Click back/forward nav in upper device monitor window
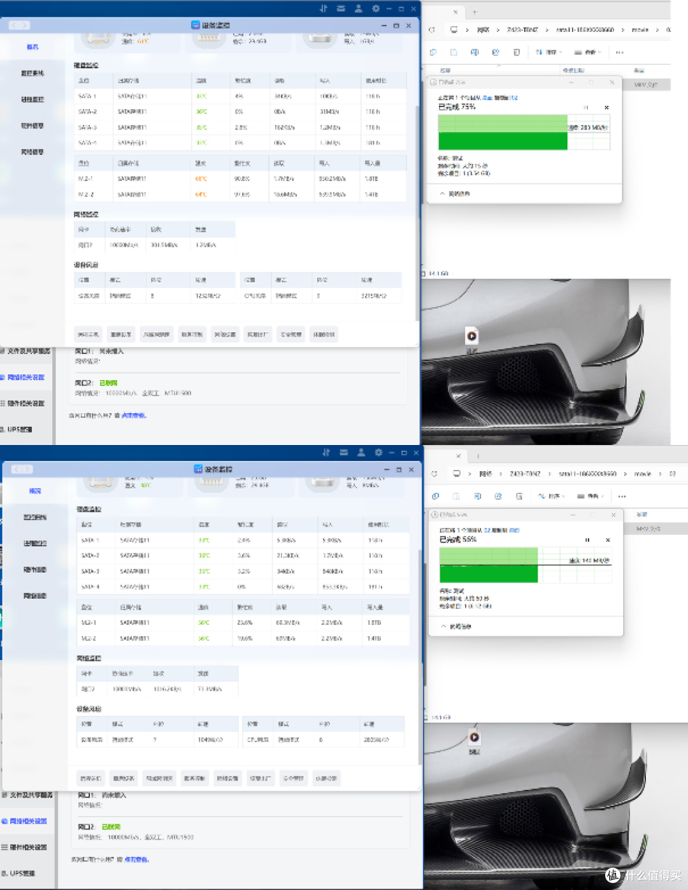This screenshot has width=688, height=890. point(20,26)
